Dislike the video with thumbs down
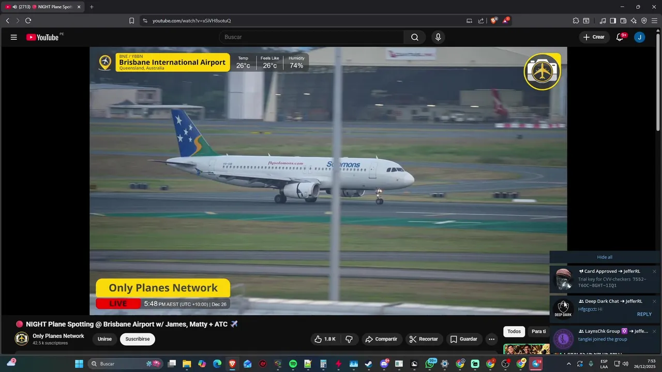 (x=349, y=339)
